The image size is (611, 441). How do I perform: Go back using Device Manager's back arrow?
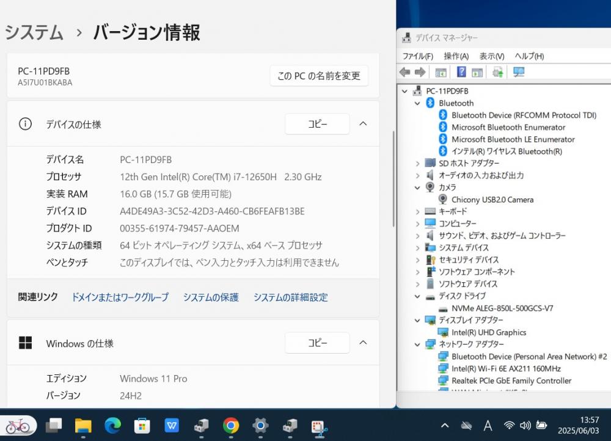(x=405, y=72)
